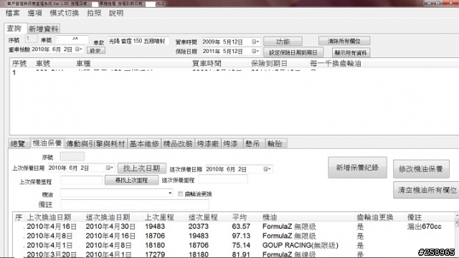Switch to the 新增資料 tab
Image resolution: width=459 pixels, height=258 pixels.
tap(43, 29)
